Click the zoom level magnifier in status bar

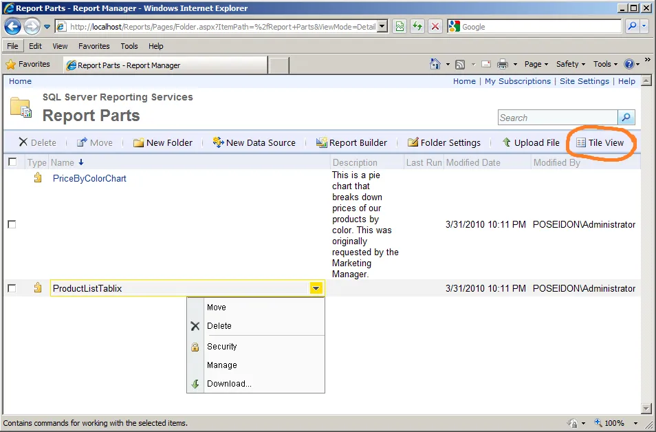[x=598, y=423]
